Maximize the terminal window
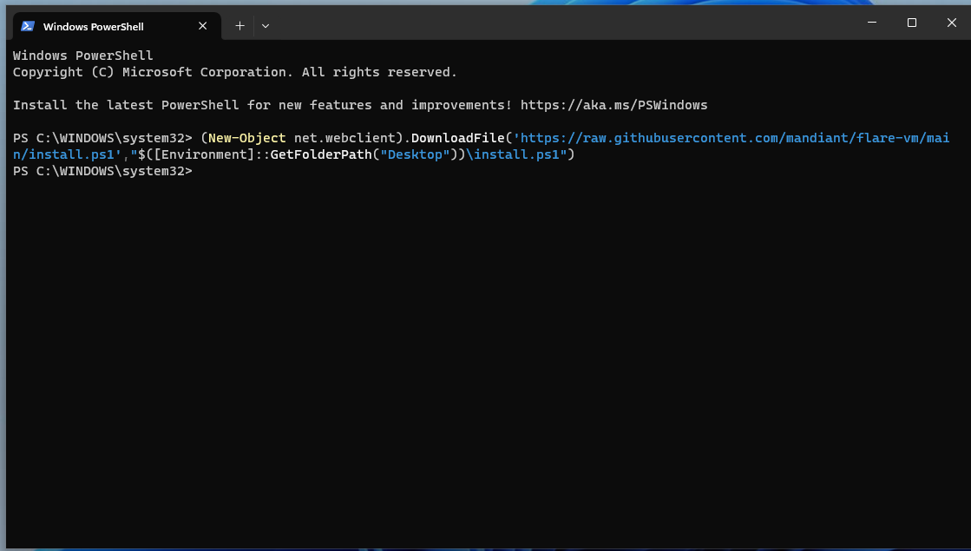This screenshot has width=971, height=551. (911, 23)
